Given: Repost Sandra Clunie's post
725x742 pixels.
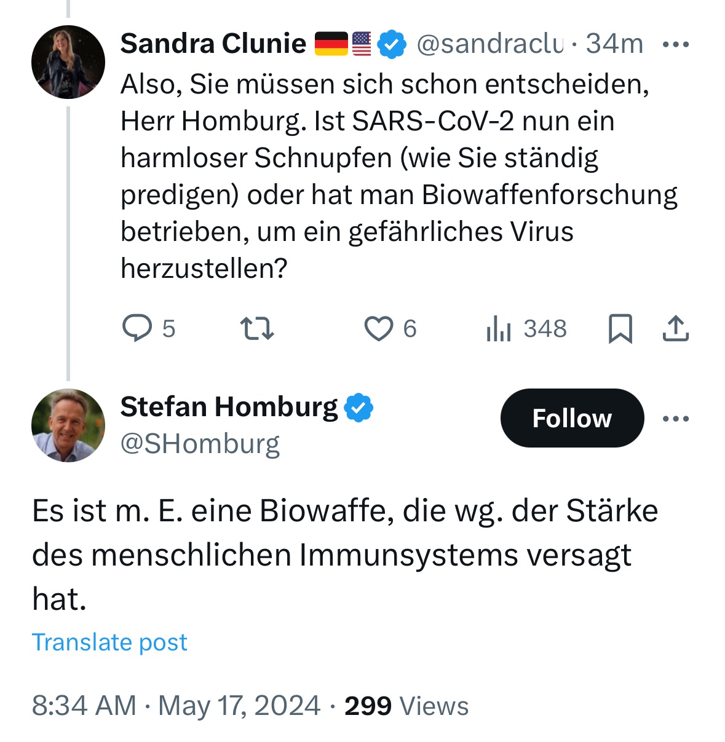Looking at the screenshot, I should (x=256, y=328).
